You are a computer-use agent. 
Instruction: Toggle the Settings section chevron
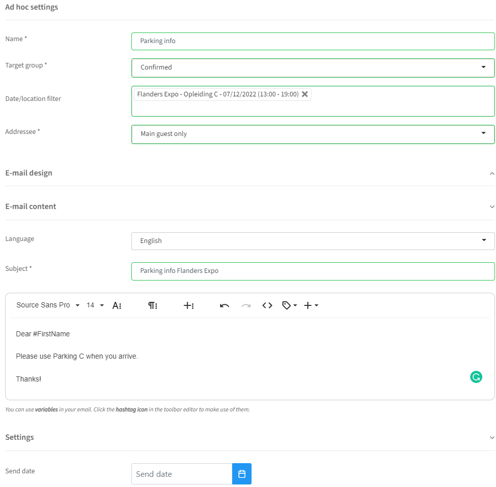pyautogui.click(x=492, y=438)
